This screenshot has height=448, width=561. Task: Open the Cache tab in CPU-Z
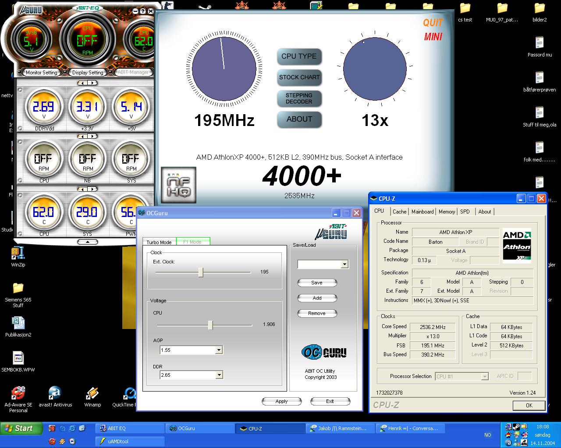click(x=399, y=211)
